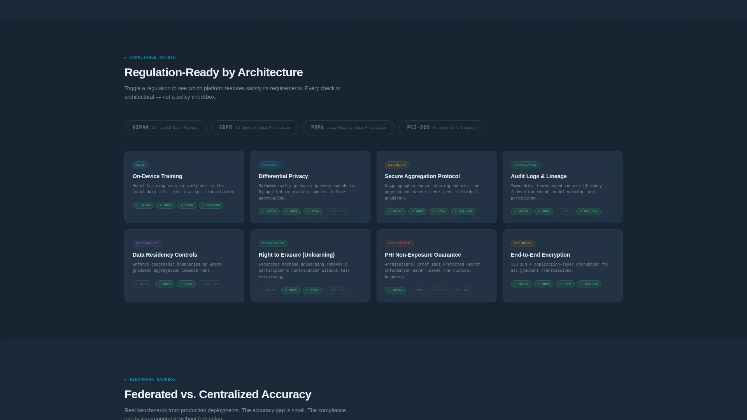Click PDPA check badge in Secure Aggregation Protocol
747x420 pixels.
(439, 212)
